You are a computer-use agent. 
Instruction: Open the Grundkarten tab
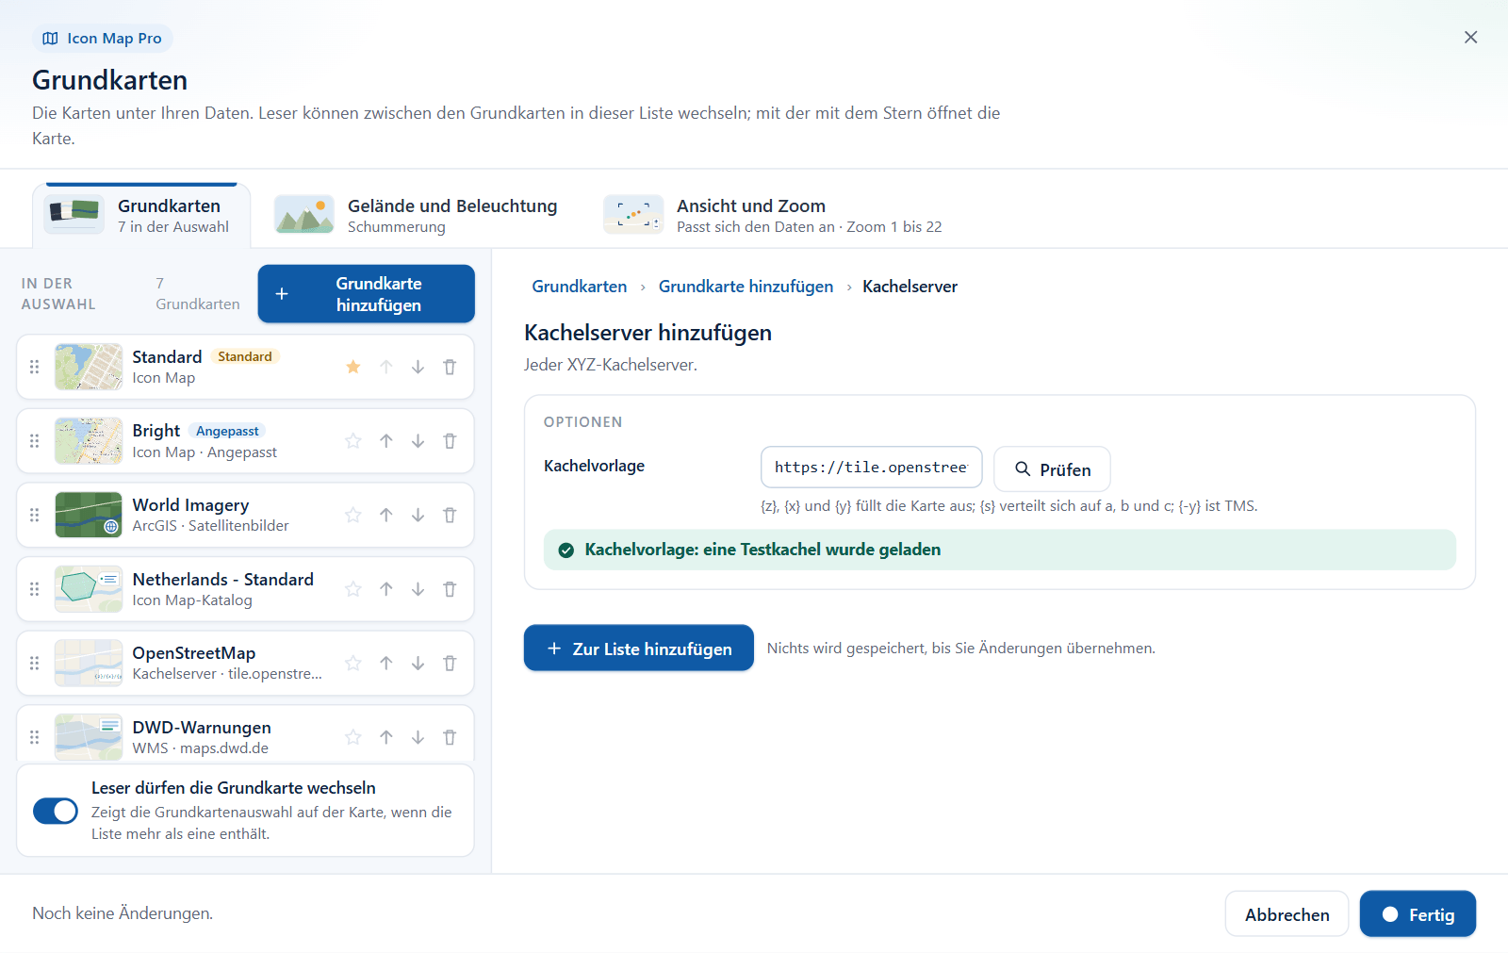(141, 215)
